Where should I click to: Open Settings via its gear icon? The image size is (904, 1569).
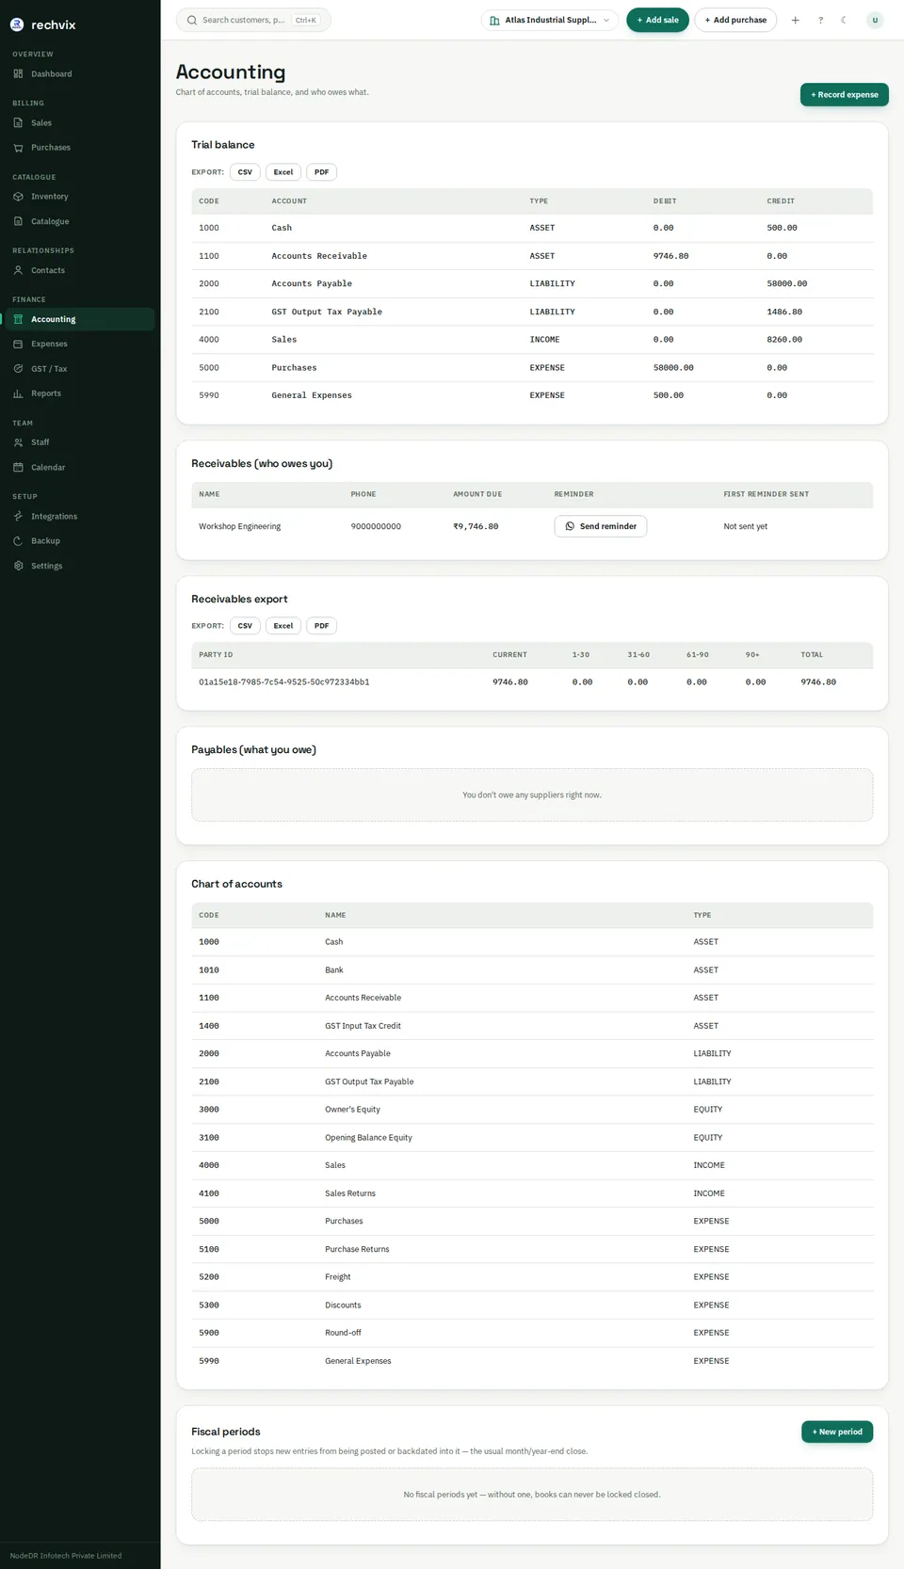click(18, 566)
